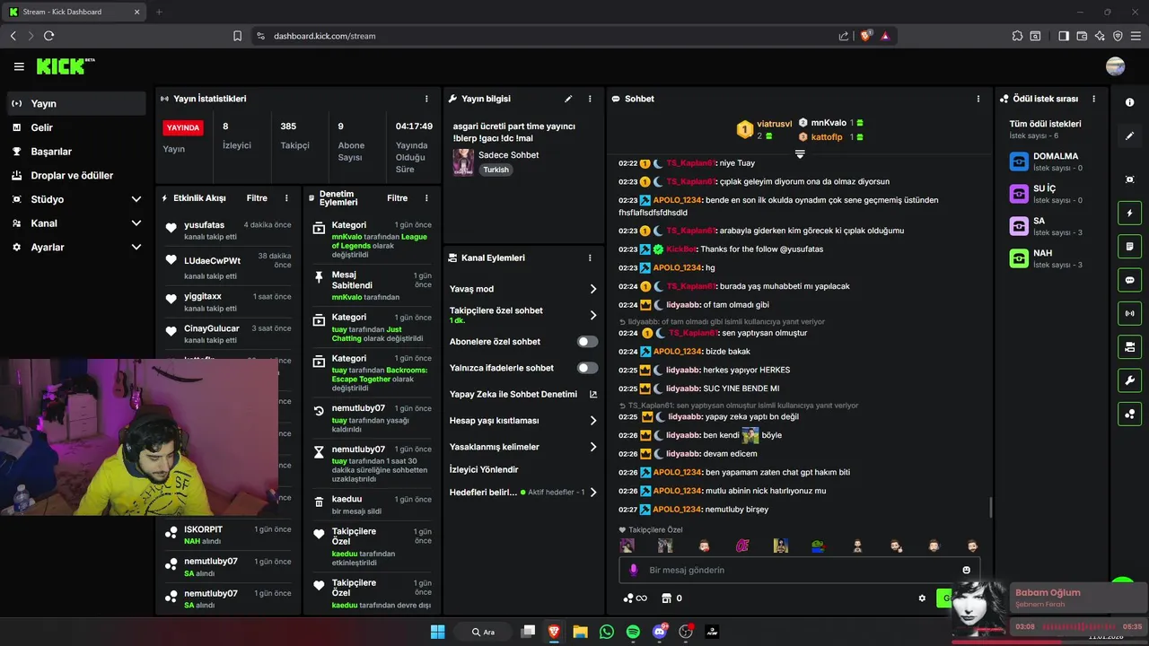Click Filtre in Etkinlik Akışı panel

tap(257, 198)
